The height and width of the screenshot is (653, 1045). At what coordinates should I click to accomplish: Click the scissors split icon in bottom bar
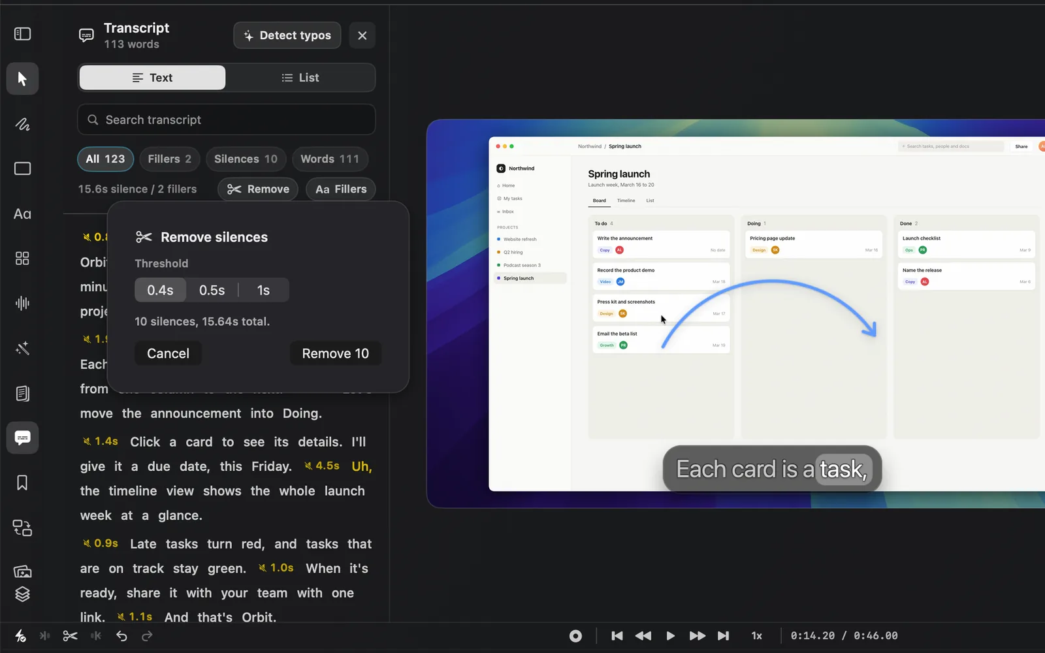(70, 636)
